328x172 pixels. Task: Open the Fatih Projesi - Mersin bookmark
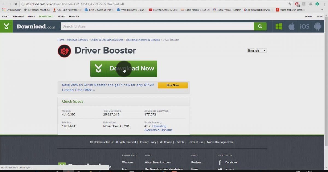[x=227, y=10]
